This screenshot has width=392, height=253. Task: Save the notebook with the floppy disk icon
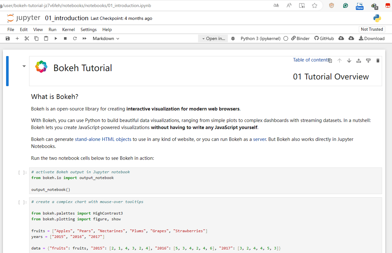tap(8, 38)
